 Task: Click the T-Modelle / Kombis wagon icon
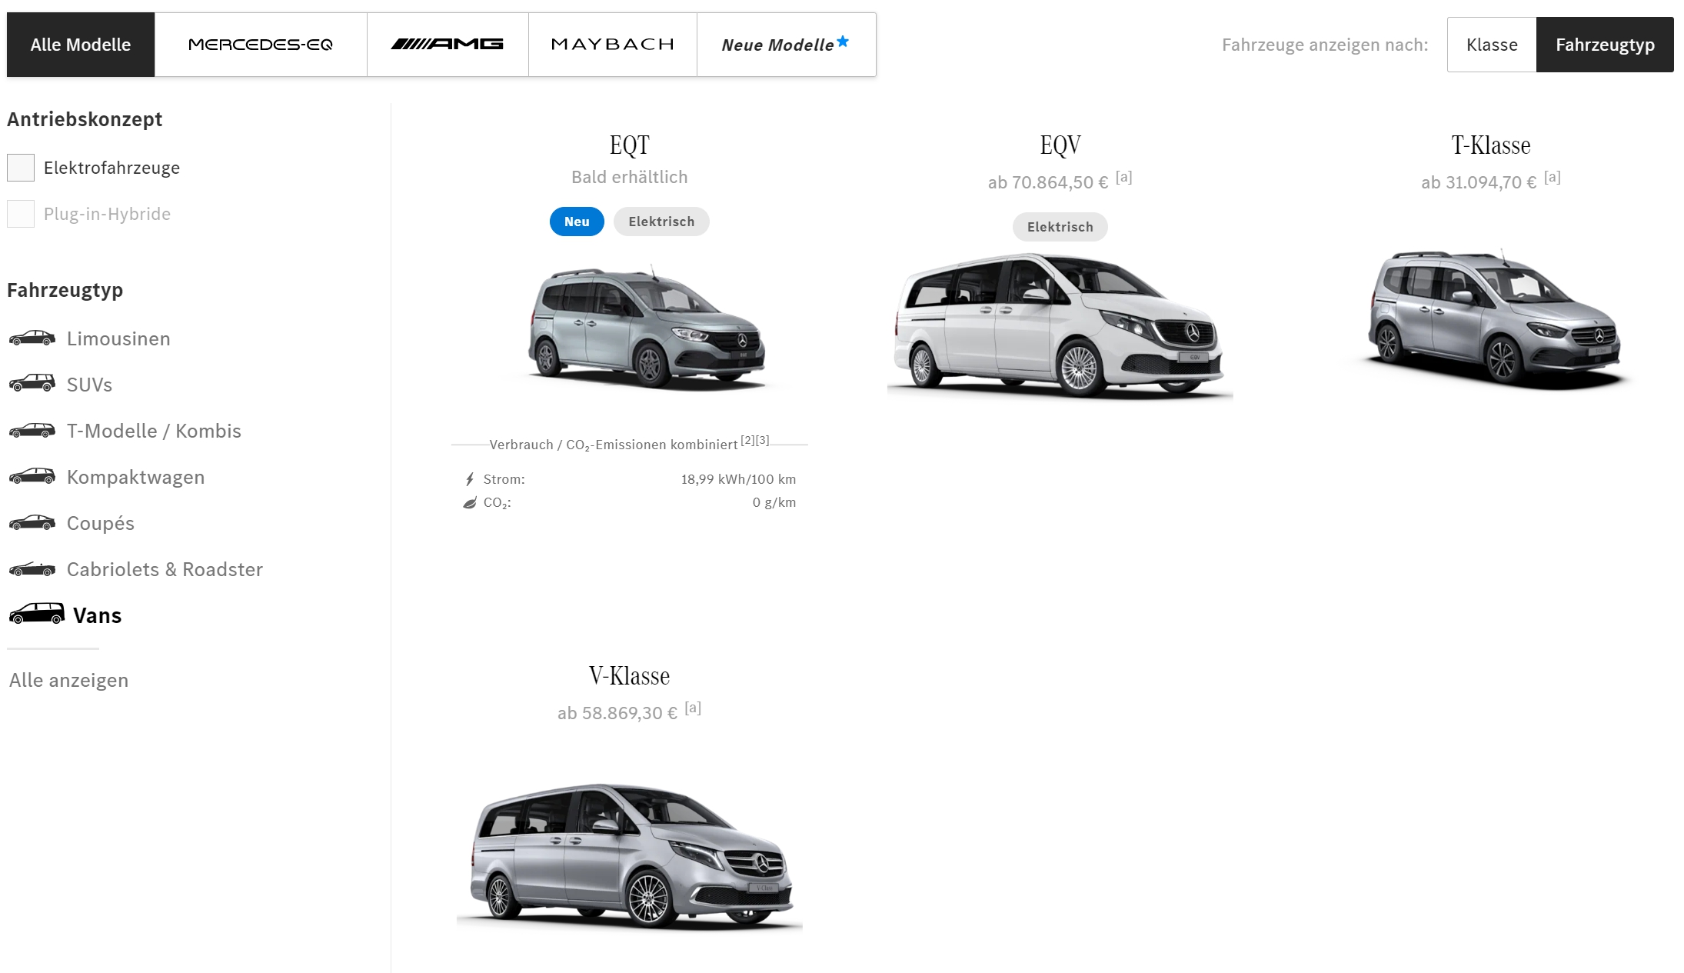[32, 431]
